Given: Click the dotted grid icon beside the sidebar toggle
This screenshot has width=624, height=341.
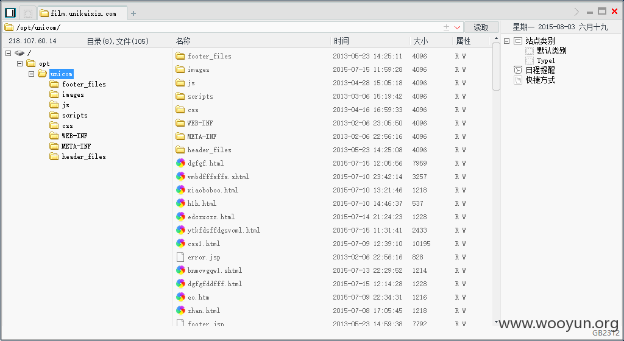Looking at the screenshot, I should click(28, 13).
